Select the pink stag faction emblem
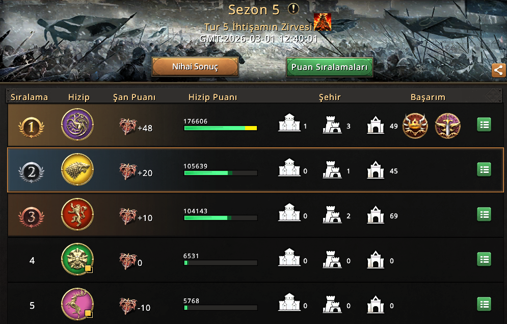 click(77, 304)
